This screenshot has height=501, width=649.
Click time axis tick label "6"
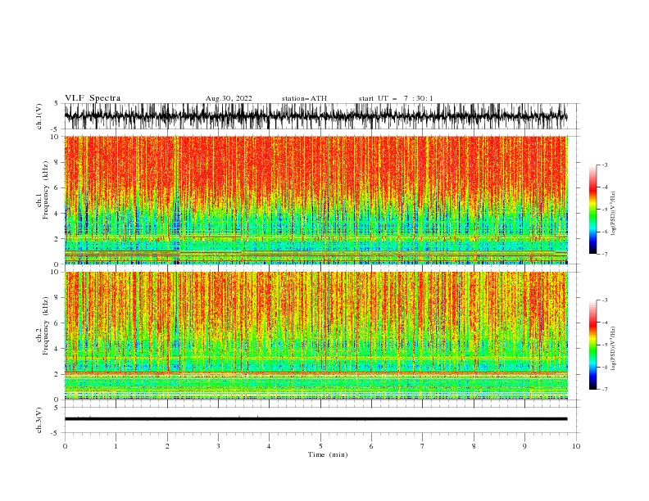(371, 446)
